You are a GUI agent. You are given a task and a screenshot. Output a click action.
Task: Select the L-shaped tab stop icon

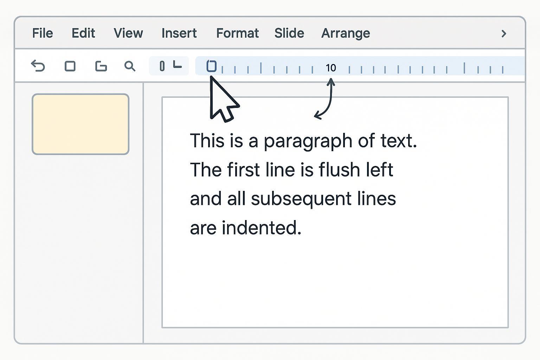(x=178, y=65)
